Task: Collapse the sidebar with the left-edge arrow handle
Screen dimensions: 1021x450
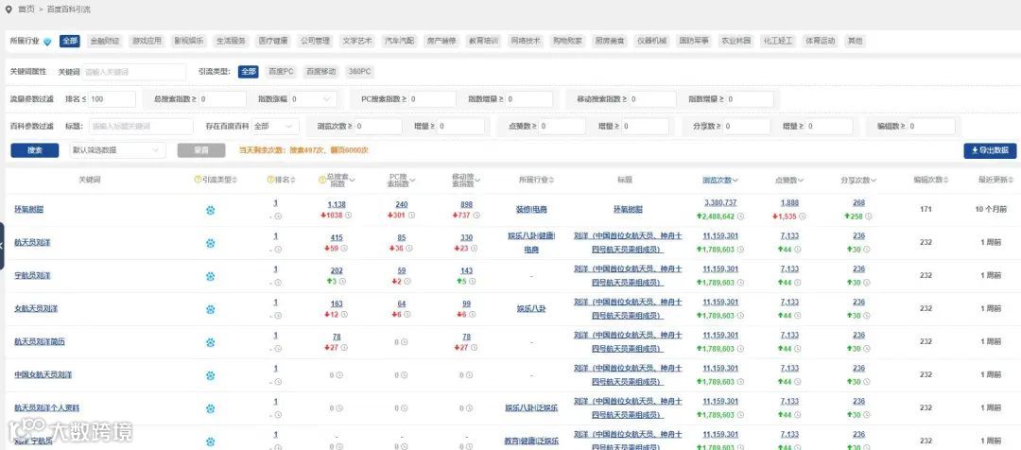Action: click(x=2, y=246)
